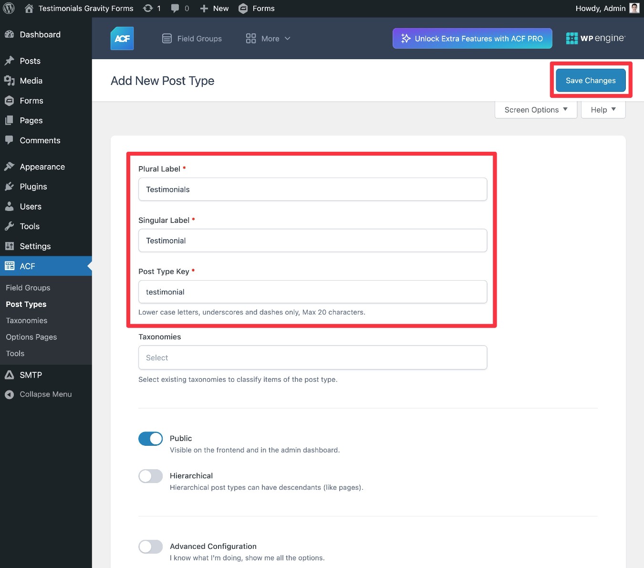Viewport: 644px width, 568px height.
Task: Open the ACF logo home screen
Action: [122, 38]
